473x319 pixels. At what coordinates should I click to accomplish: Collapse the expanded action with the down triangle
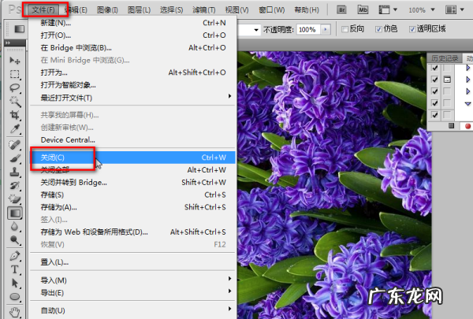click(467, 104)
